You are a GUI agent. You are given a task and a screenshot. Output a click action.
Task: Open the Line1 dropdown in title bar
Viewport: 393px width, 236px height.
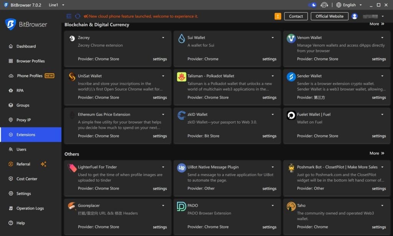pyautogui.click(x=57, y=5)
